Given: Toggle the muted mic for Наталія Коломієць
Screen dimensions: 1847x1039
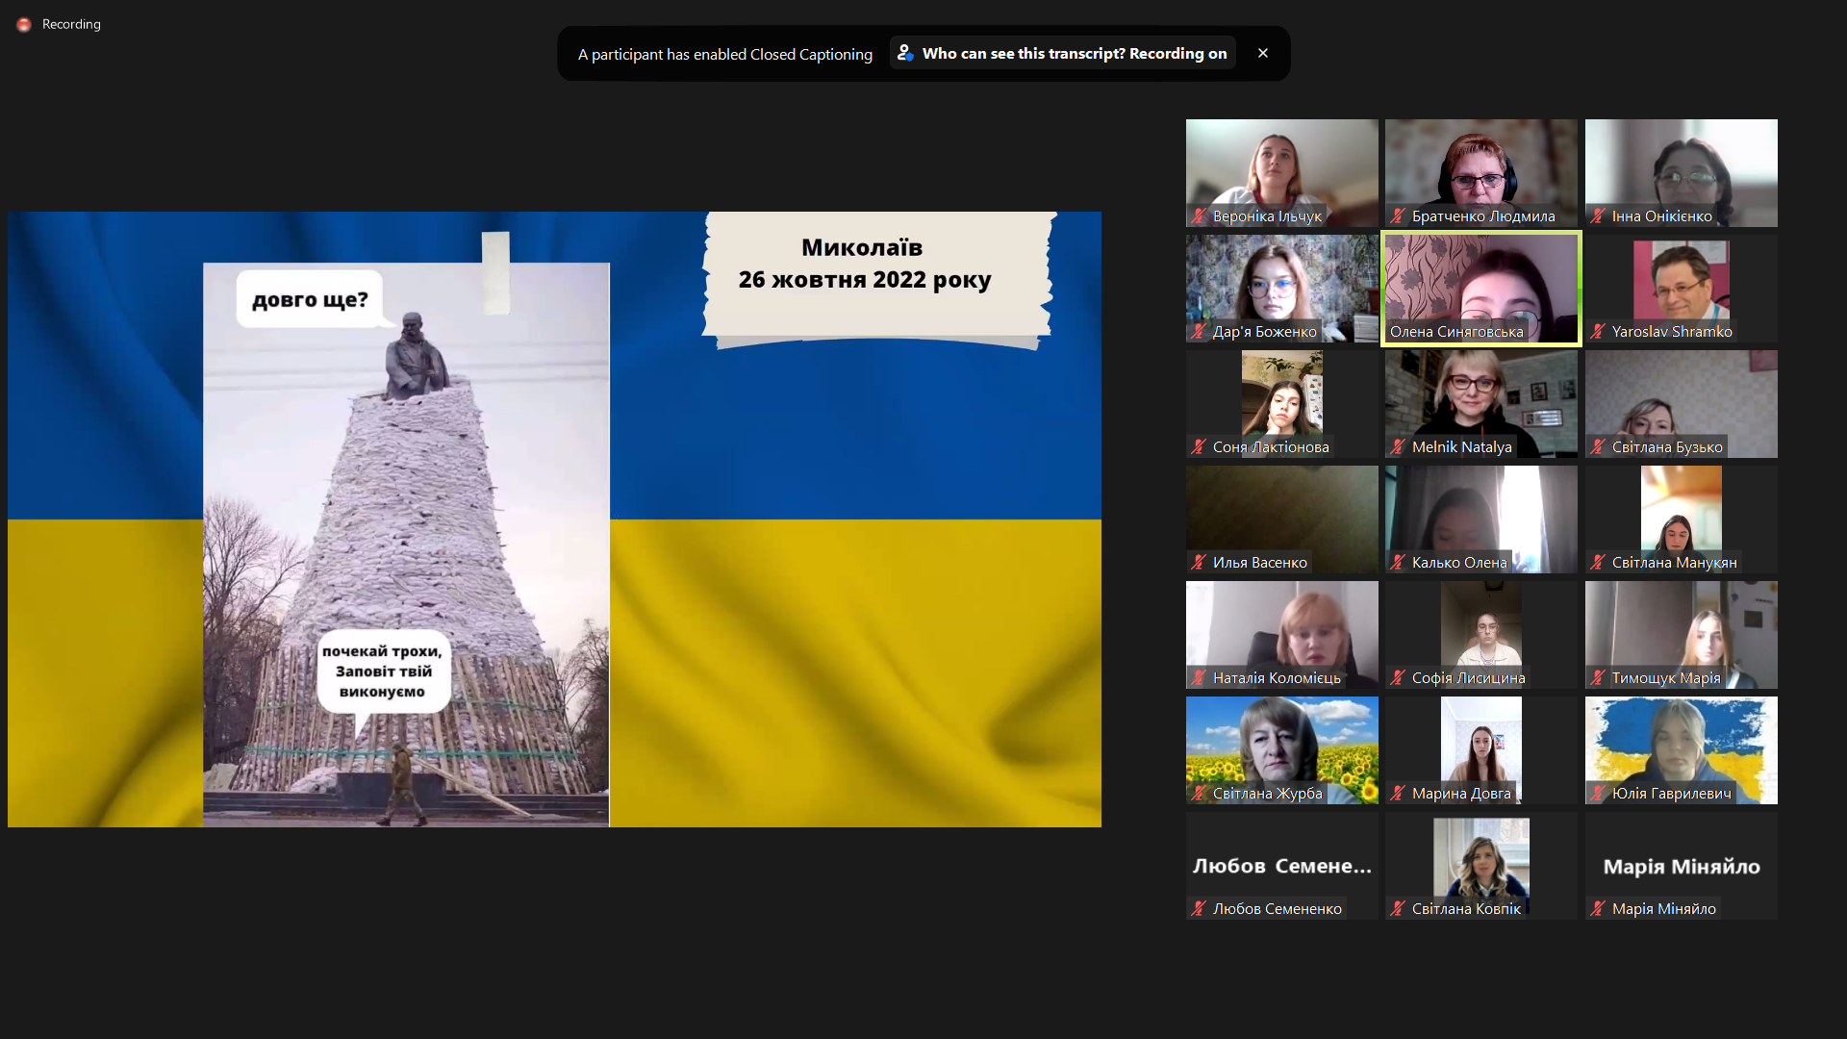Looking at the screenshot, I should [1199, 678].
